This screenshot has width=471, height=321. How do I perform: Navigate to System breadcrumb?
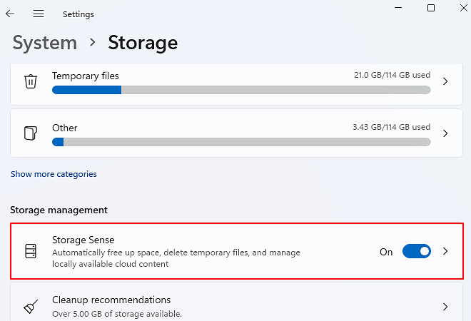[x=44, y=43]
